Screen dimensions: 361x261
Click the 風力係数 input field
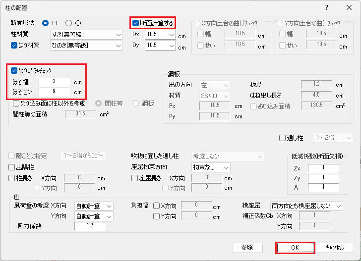[x=90, y=226]
